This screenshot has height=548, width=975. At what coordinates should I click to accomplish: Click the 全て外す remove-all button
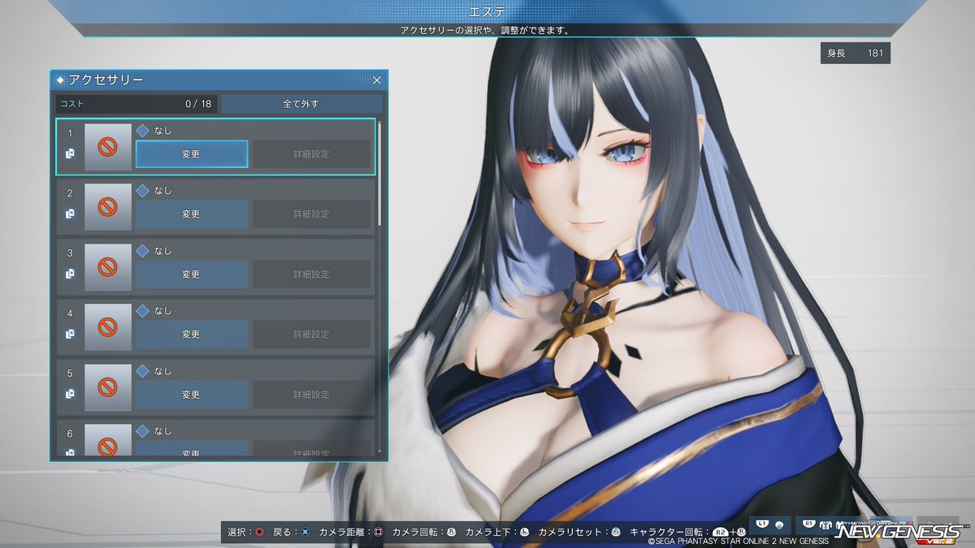pos(301,104)
